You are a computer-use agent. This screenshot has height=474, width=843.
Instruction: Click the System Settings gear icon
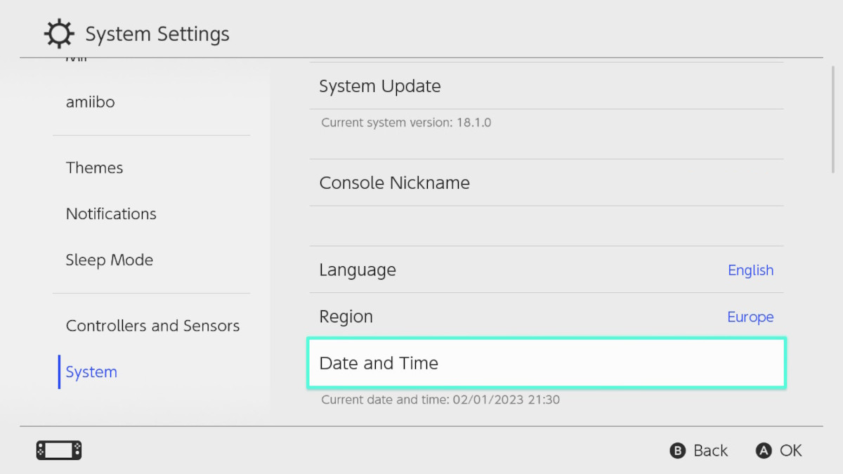coord(58,34)
